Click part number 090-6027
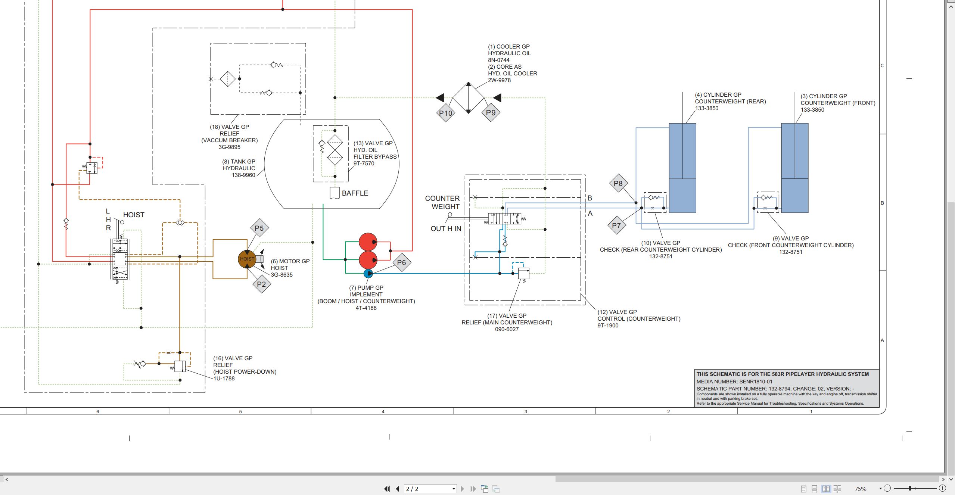 click(x=507, y=329)
